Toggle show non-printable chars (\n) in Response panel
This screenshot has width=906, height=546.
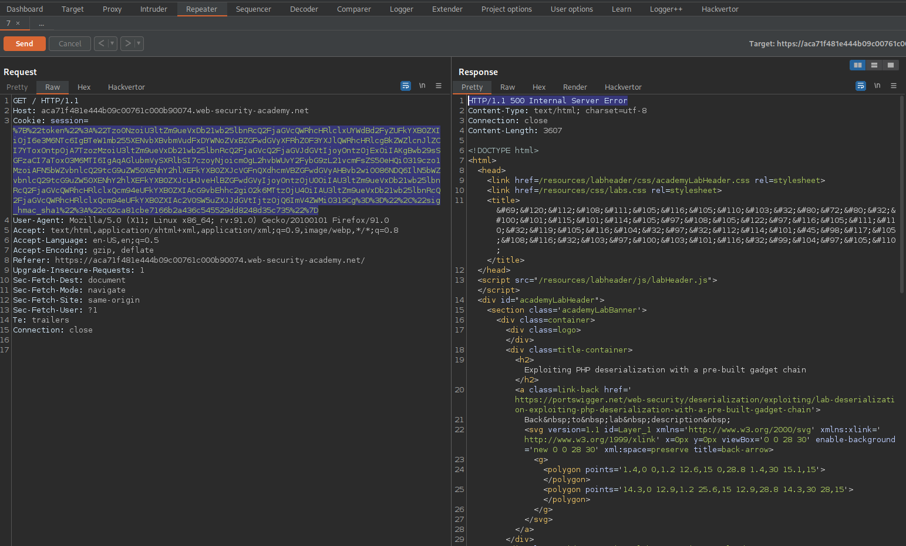click(877, 86)
